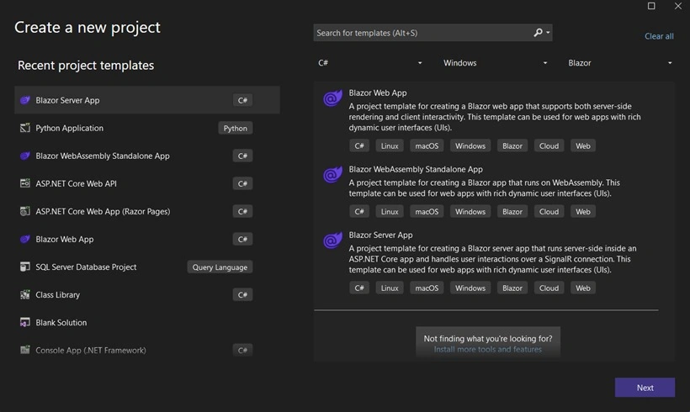Image resolution: width=690 pixels, height=412 pixels.
Task: Click the Windows tag under Blazor WebAssembly Standalone App
Action: (x=470, y=212)
